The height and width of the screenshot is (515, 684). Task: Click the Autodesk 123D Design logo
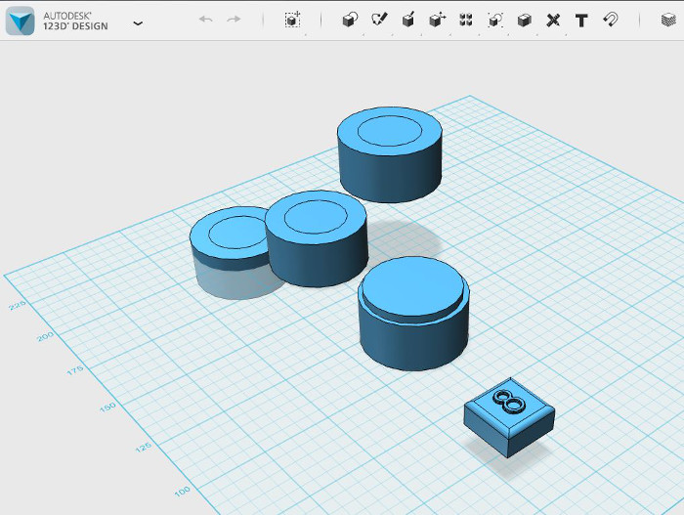point(21,21)
